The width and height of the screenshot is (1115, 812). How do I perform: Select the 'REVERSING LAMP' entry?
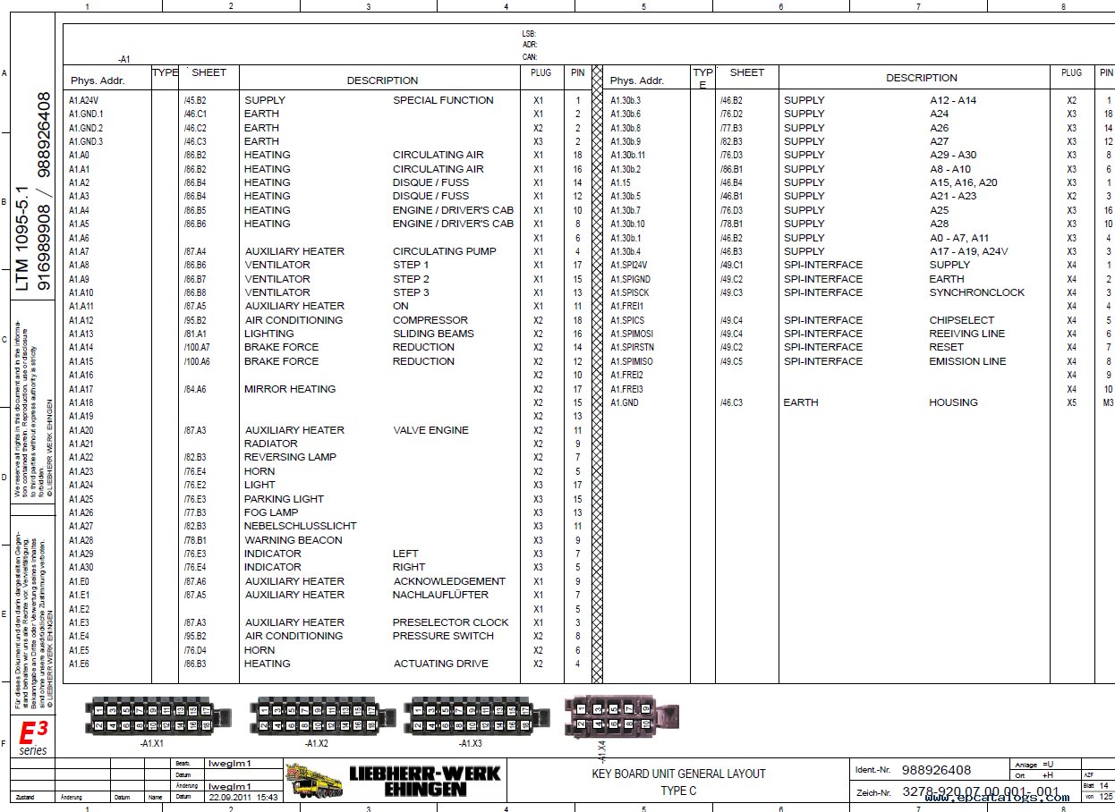[x=290, y=457]
